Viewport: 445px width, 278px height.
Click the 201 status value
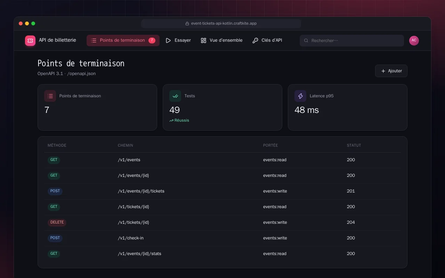pyautogui.click(x=351, y=191)
